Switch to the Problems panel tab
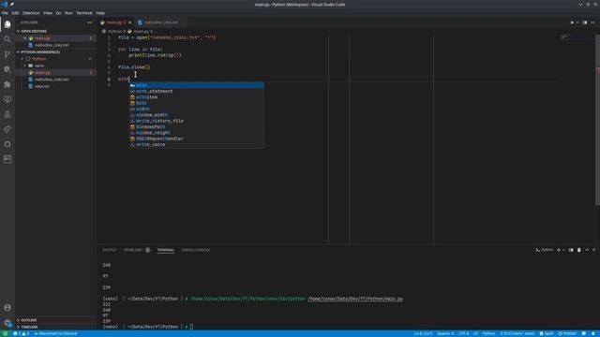The image size is (600, 337). (133, 250)
